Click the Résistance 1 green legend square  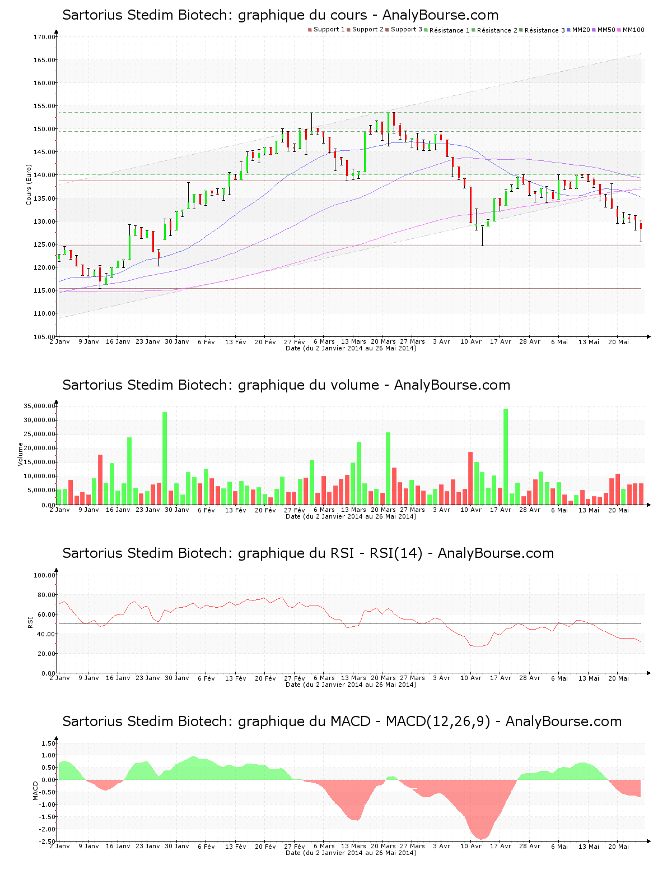[426, 30]
